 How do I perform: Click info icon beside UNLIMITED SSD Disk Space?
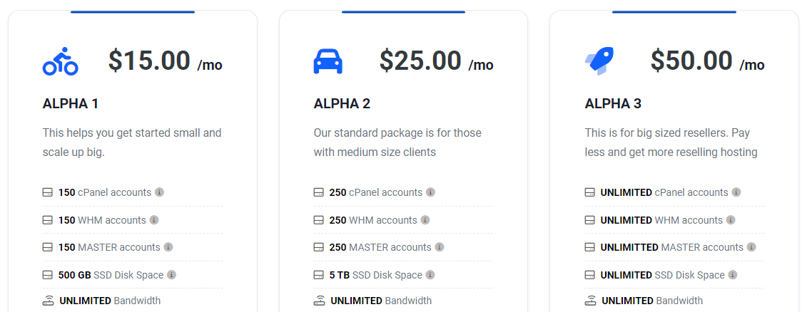click(733, 275)
